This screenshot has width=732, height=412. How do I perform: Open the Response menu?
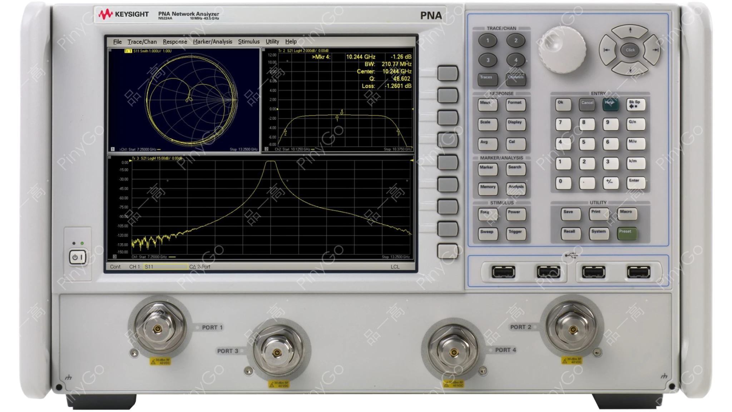coord(174,41)
